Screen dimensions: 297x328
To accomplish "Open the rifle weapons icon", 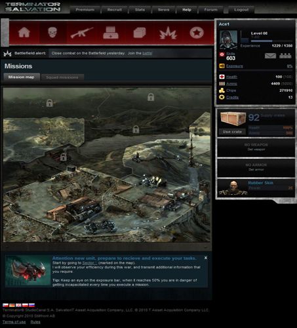I will point(81,33).
